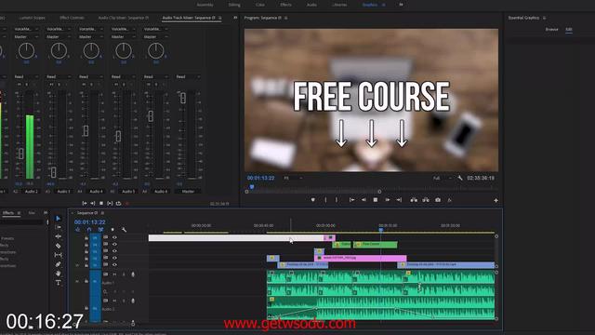Viewport: 595px width, 335px height.
Task: Mute the Audio 1 timeline track
Action: (x=114, y=275)
